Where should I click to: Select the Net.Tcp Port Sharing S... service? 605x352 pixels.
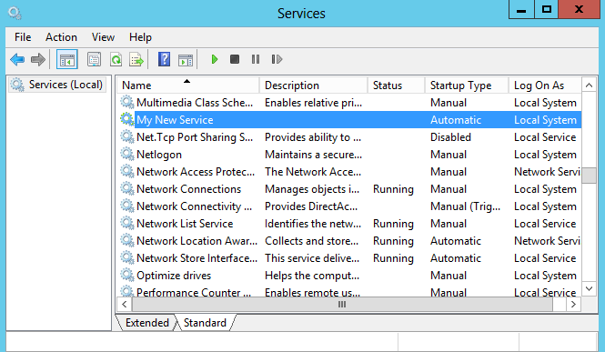[195, 137]
